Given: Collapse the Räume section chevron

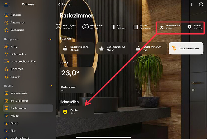Looking at the screenshot, I should click(x=51, y=86).
